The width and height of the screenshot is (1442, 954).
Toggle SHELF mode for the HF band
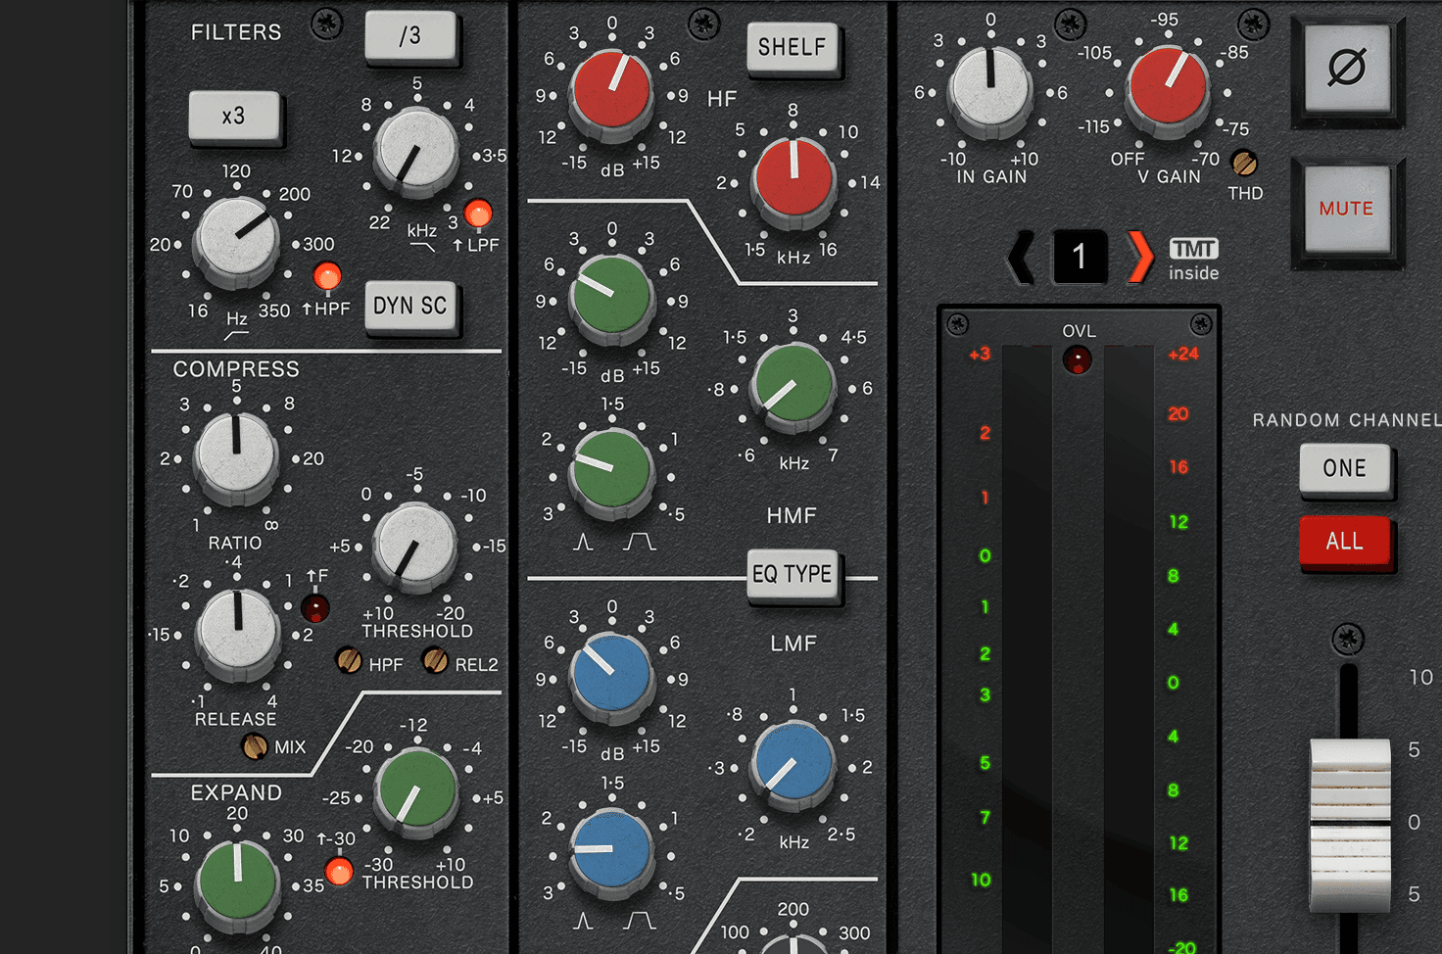pyautogui.click(x=793, y=46)
